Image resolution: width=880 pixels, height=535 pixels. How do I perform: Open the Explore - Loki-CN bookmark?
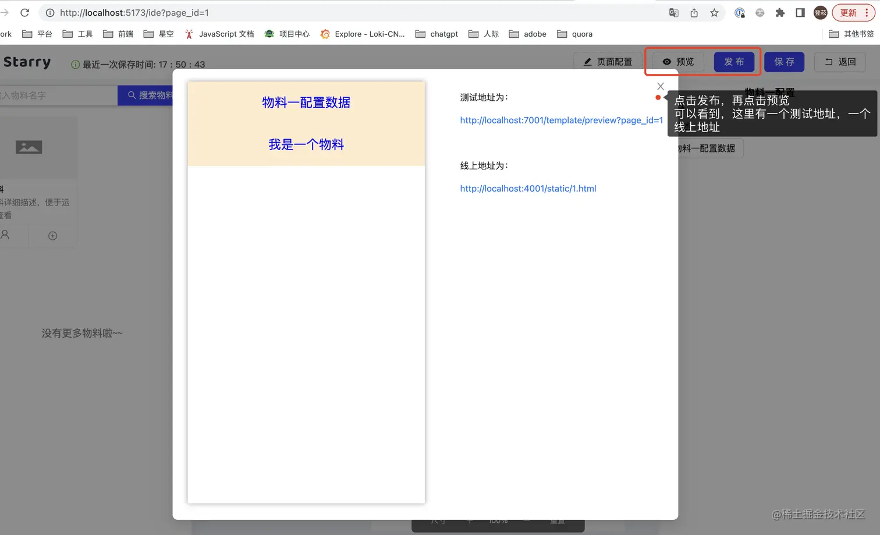point(363,34)
